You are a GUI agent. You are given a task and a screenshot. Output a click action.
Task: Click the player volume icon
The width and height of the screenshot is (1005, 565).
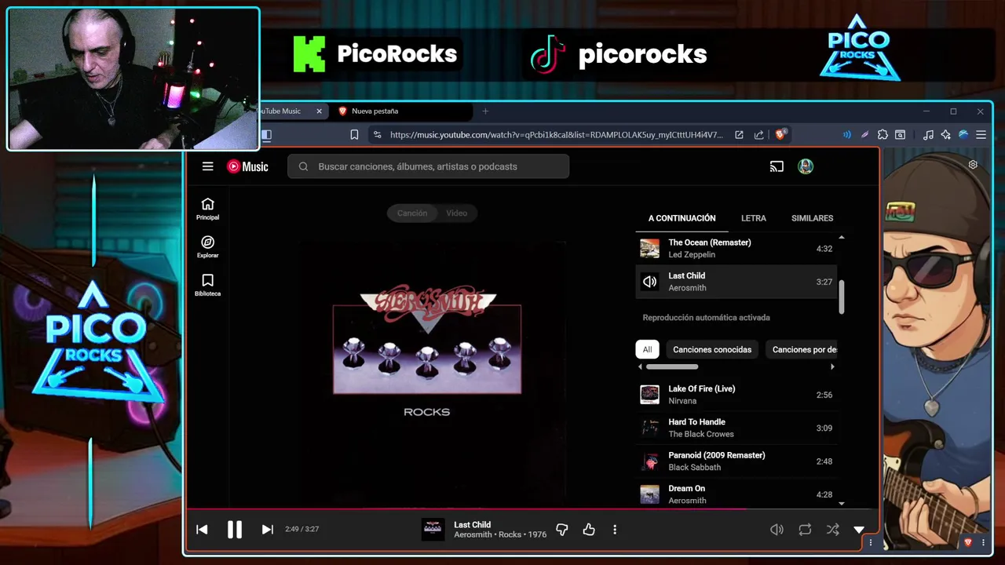click(777, 530)
